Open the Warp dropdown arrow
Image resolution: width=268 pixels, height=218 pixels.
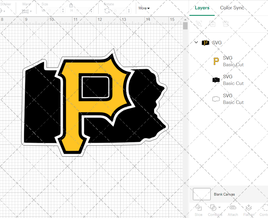tap(31, 11)
